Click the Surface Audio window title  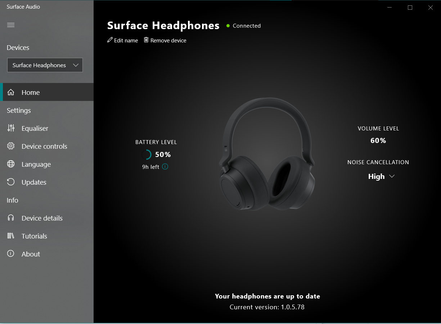23,7
